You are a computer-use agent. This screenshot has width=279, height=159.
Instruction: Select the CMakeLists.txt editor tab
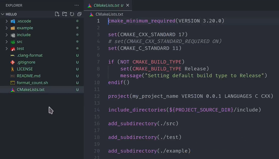point(108,5)
